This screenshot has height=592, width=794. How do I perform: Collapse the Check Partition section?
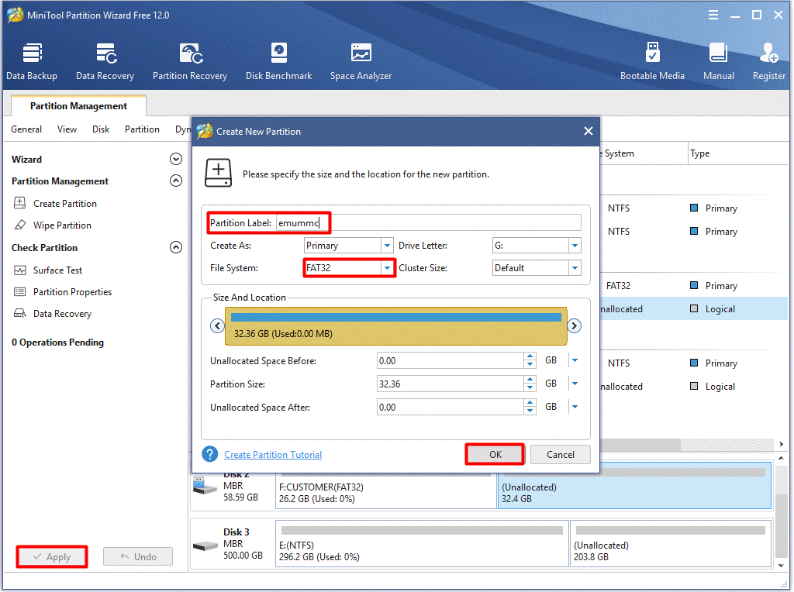click(176, 247)
